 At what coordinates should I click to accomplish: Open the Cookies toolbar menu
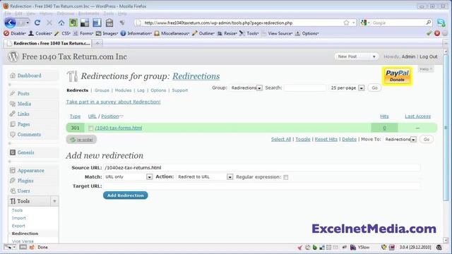tap(40, 33)
